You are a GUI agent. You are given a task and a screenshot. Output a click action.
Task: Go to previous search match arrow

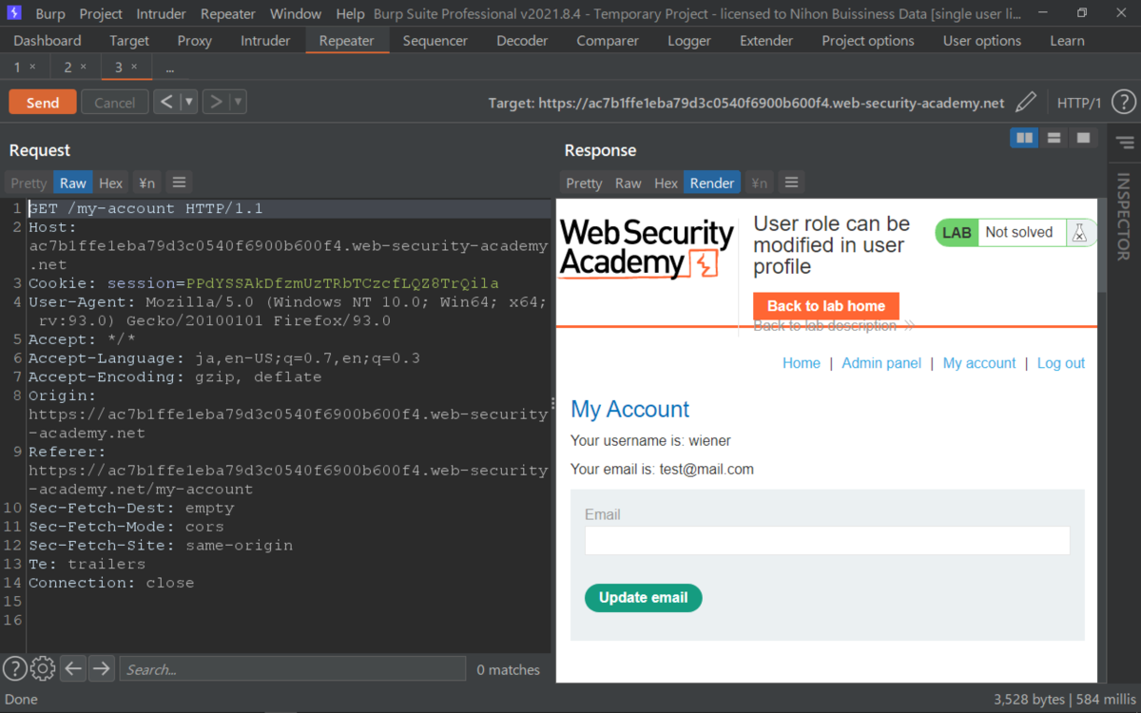click(x=73, y=669)
